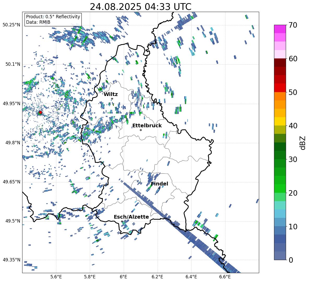This screenshot has width=309, height=282.
Task: Click the 49.95°N latitude label
Action: click(11, 103)
